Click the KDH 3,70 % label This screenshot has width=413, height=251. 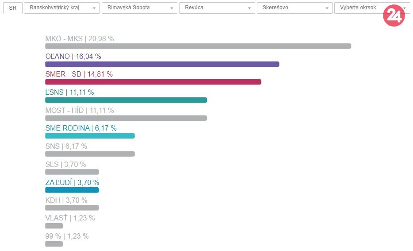click(66, 200)
